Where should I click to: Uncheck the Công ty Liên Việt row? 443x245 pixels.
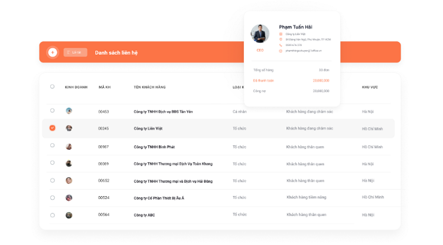[x=52, y=128]
